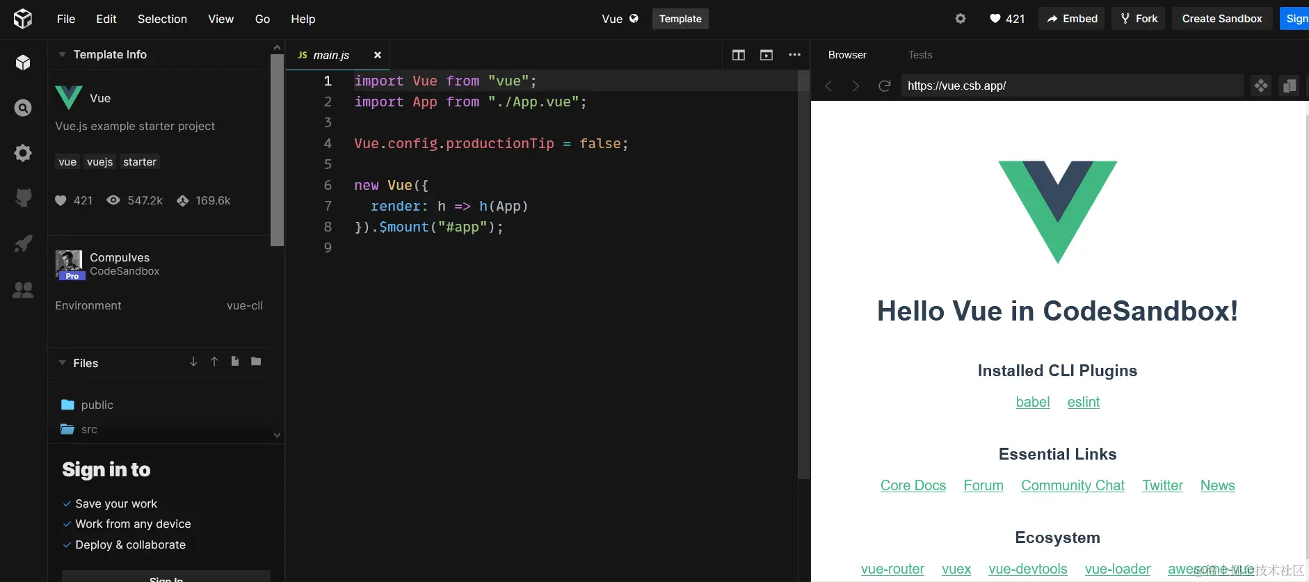
Task: Open the Search panel magnifier icon
Action: pos(23,108)
